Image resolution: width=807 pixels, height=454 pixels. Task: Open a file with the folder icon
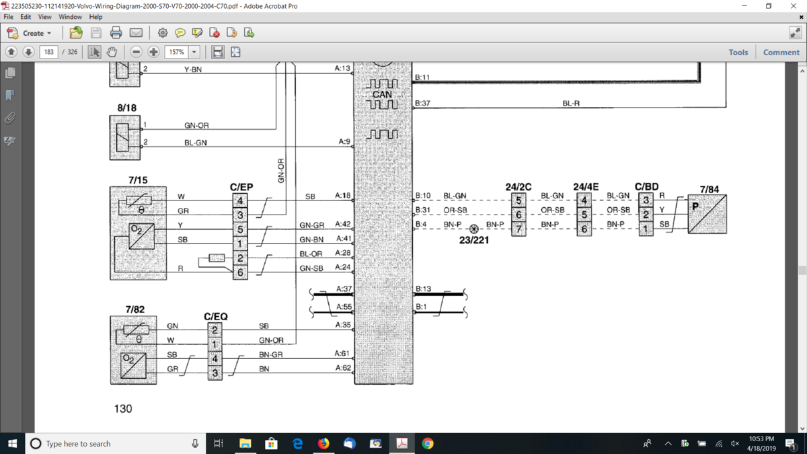(76, 32)
